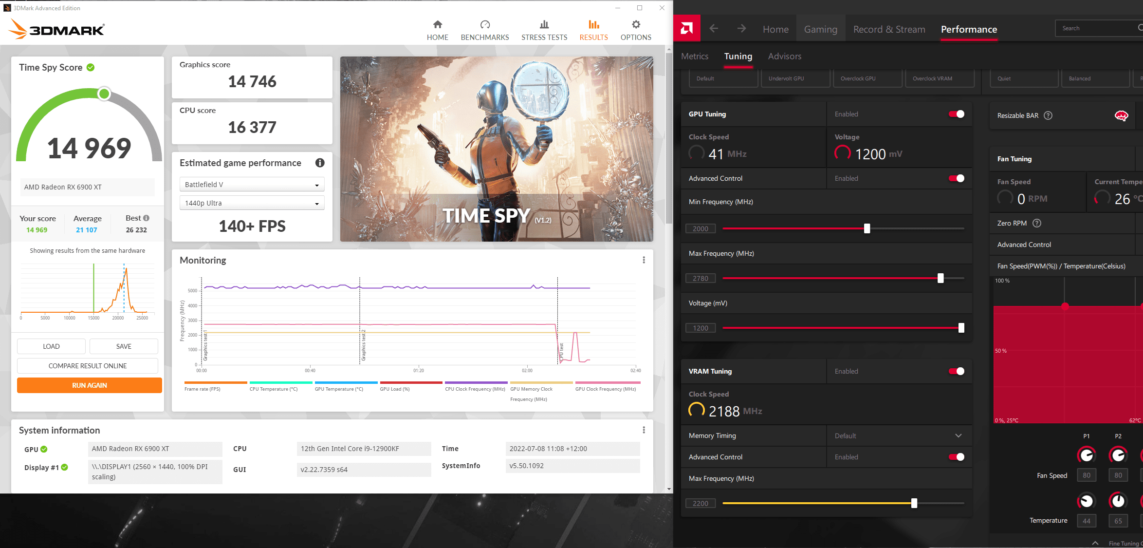Viewport: 1143px width, 548px height.
Task: Click the Resizable BAR help question icon
Action: (x=1049, y=115)
